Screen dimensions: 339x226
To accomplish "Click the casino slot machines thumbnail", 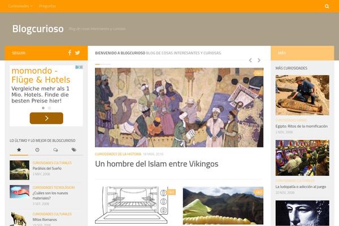I will (x=302, y=158).
